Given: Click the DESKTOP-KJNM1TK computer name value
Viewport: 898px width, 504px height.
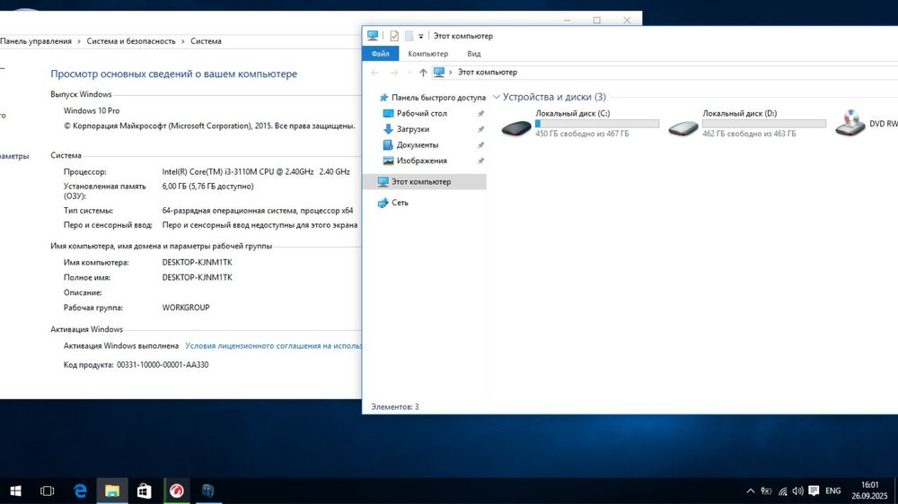Looking at the screenshot, I should click(197, 263).
